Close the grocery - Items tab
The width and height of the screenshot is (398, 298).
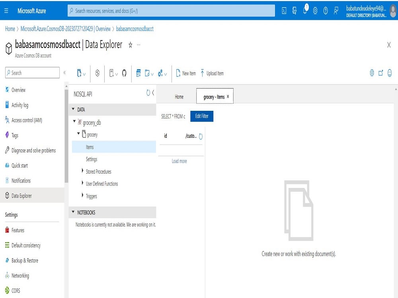click(228, 97)
